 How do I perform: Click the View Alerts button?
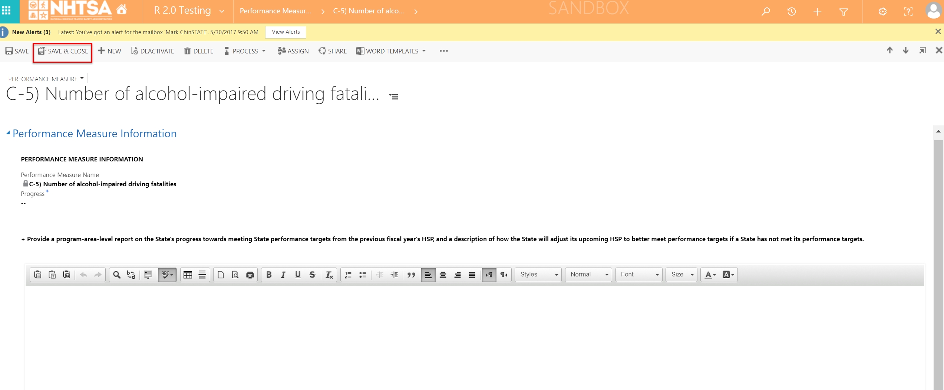pos(285,32)
